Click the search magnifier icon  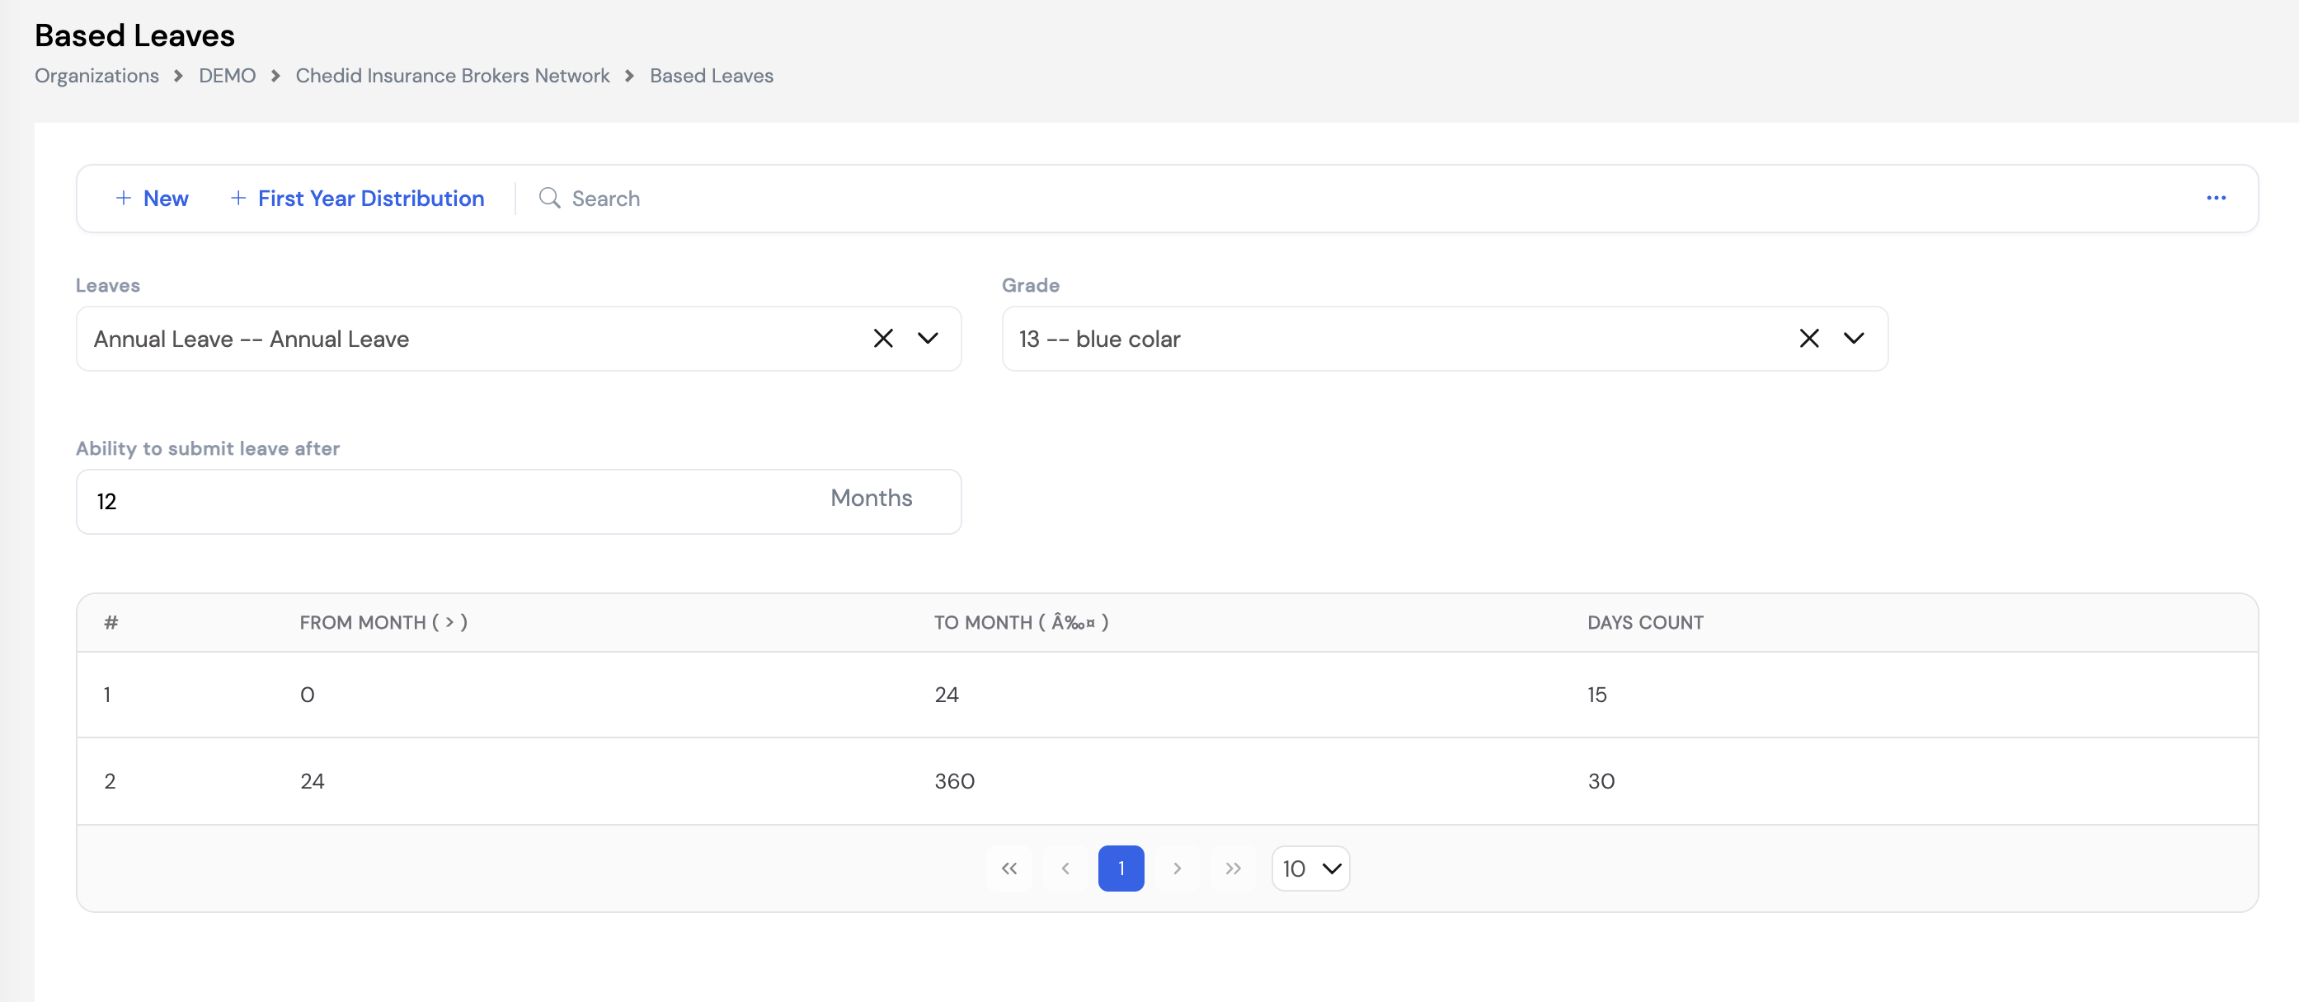[550, 198]
